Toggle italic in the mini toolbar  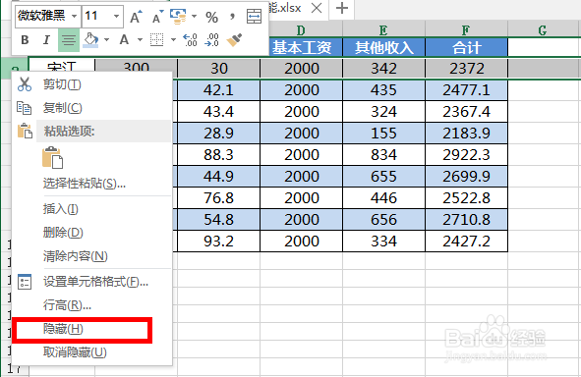coord(46,39)
